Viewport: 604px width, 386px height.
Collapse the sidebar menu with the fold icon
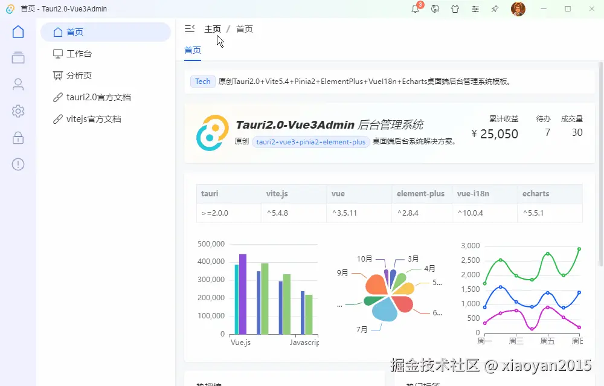click(x=190, y=29)
